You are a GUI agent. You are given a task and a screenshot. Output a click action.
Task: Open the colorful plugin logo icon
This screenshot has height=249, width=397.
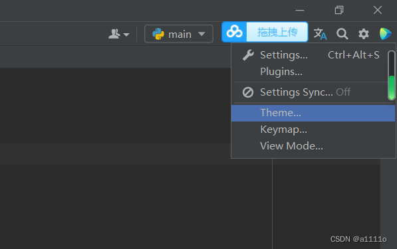385,34
